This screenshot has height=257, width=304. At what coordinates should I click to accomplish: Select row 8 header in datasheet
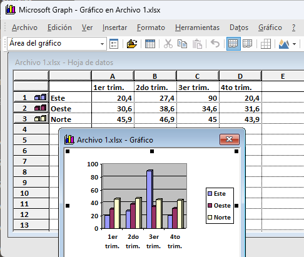click(x=31, y=172)
